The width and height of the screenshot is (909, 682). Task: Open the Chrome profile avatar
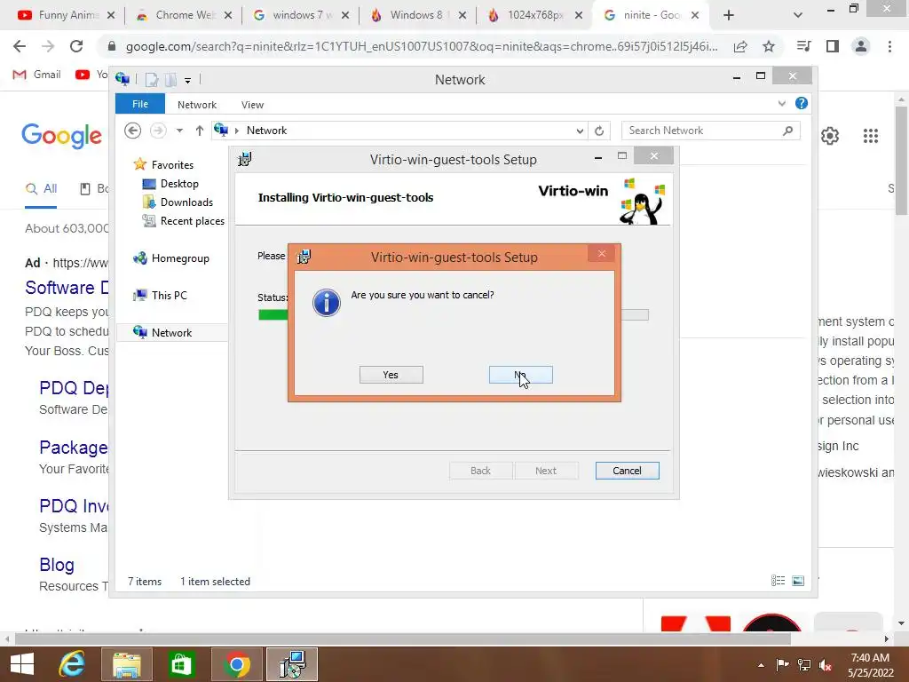861,46
